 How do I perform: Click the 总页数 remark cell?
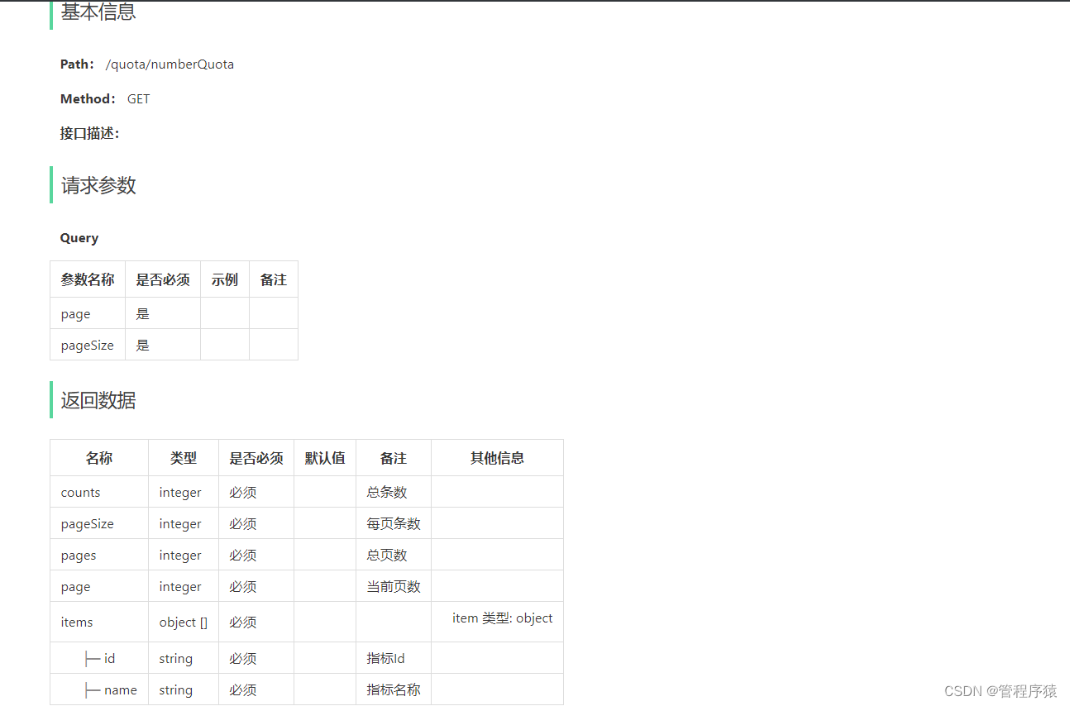click(394, 556)
